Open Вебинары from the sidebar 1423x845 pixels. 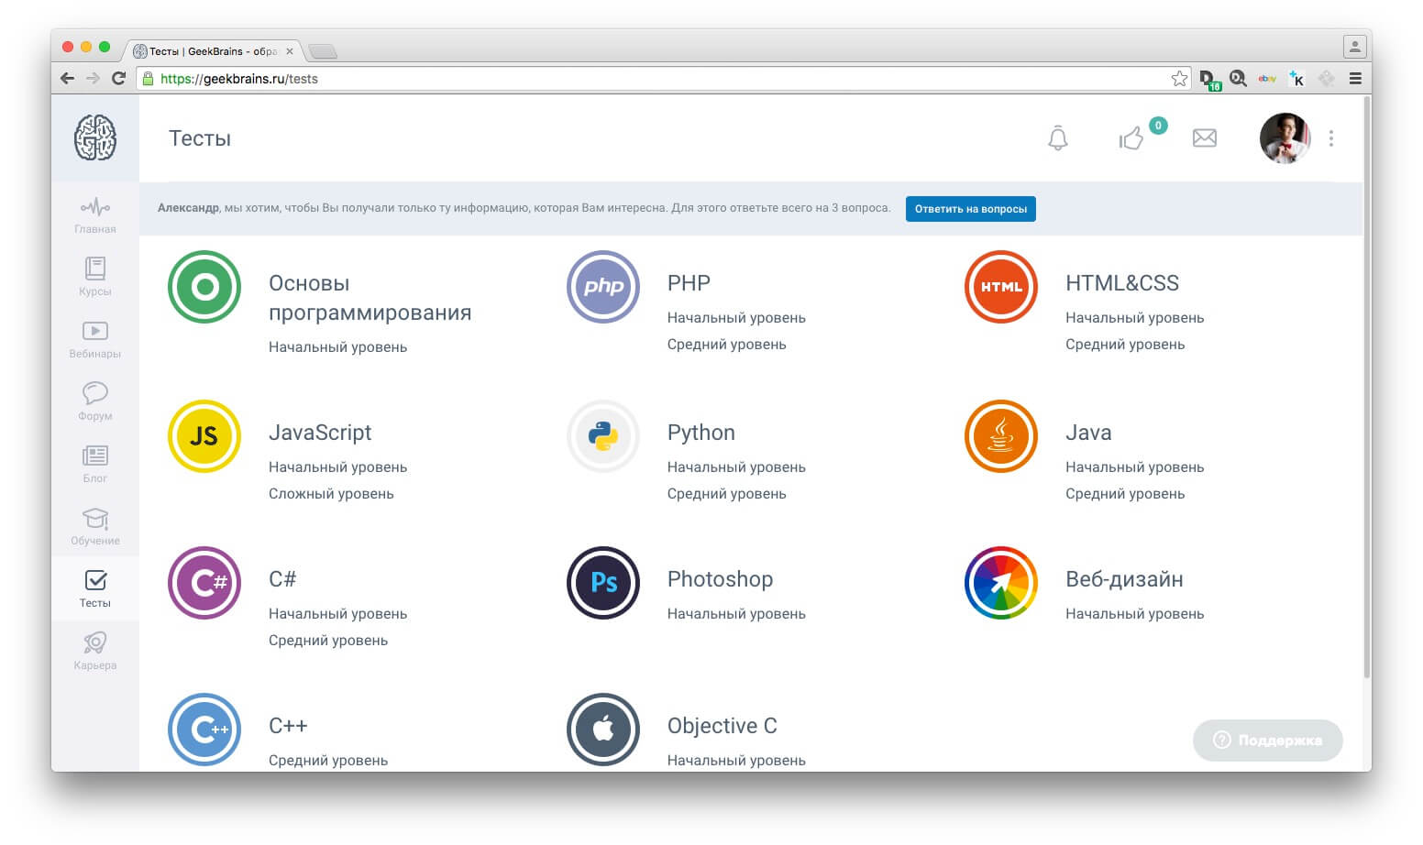coord(95,339)
